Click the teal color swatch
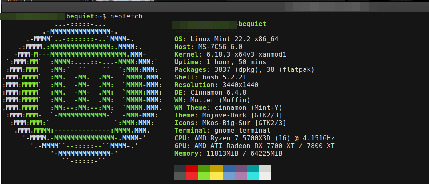429x184 pixels. [x=253, y=168]
